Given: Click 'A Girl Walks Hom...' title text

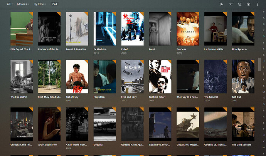Looking at the screenshot, I should (76, 145).
